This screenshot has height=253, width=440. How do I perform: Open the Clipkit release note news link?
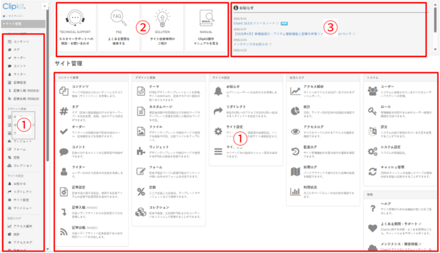[x=254, y=23]
